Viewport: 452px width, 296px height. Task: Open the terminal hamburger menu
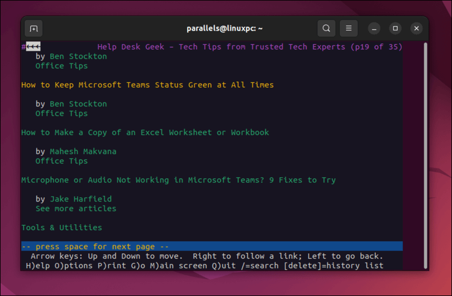(x=349, y=28)
